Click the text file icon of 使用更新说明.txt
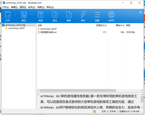 (39, 32)
